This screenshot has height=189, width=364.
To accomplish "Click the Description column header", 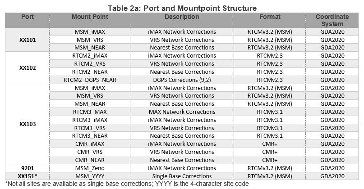I will [181, 17].
